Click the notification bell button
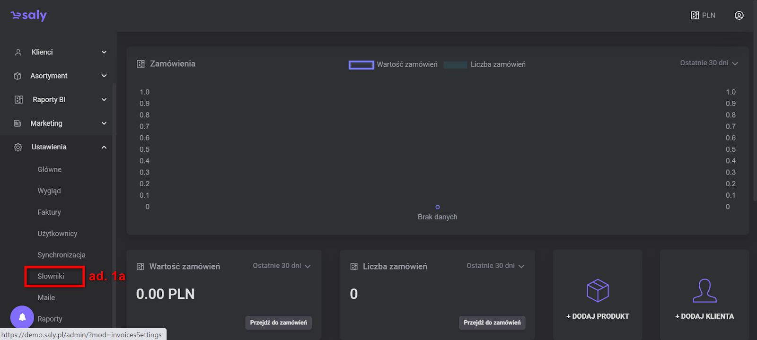This screenshot has height=340, width=757. tap(22, 317)
